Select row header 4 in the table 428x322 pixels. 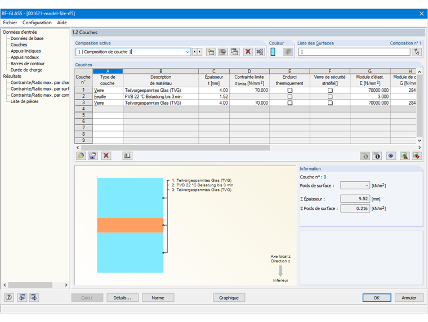(x=83, y=109)
